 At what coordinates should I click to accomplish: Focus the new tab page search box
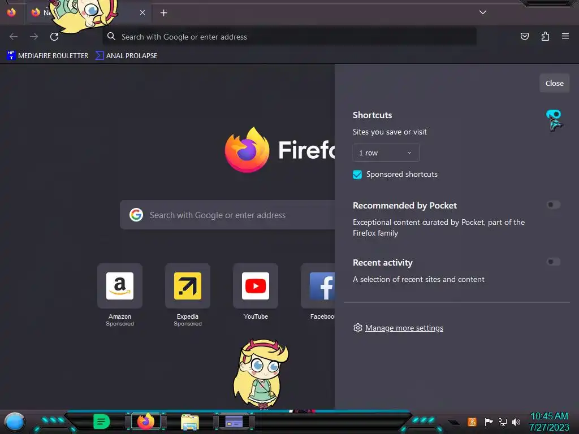coord(227,215)
